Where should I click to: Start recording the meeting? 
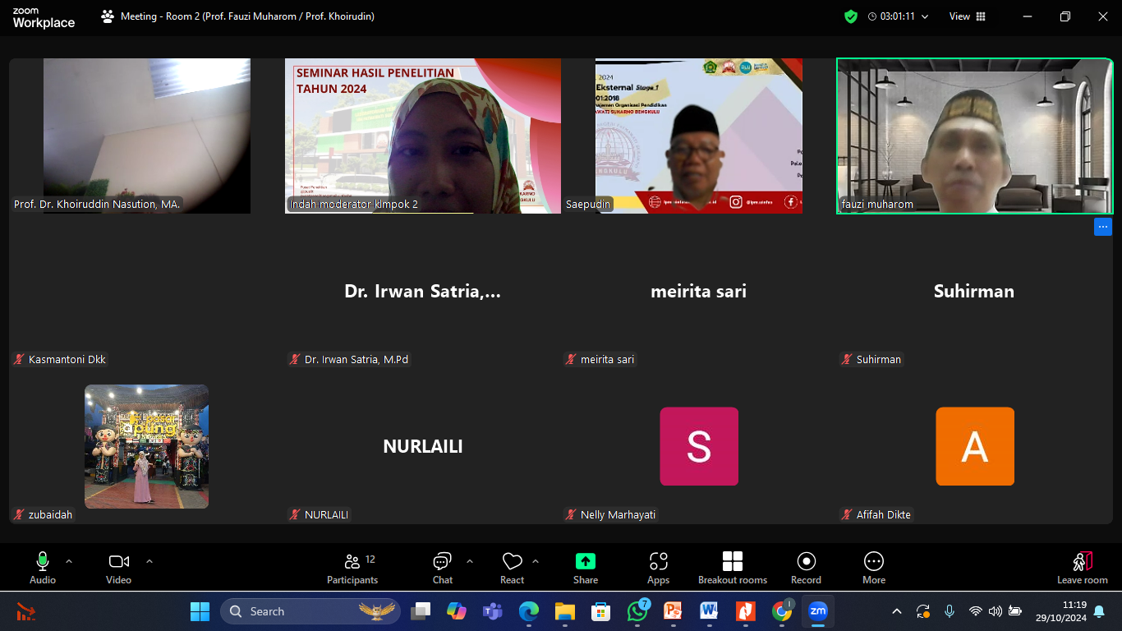(806, 568)
